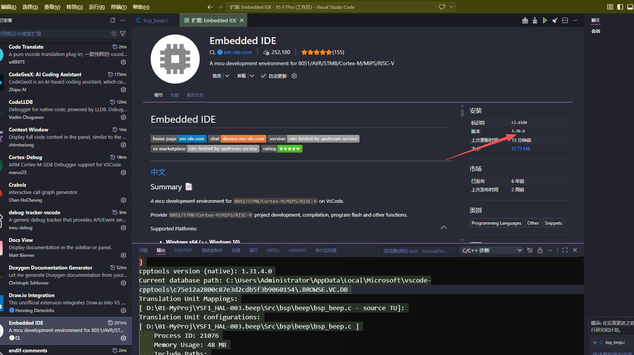Click the output filter text field
Screen dimensions: 634x355
pos(419,251)
